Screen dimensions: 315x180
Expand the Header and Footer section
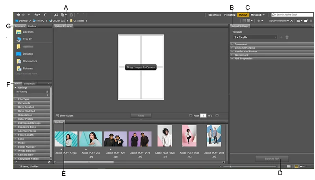pyautogui.click(x=272, y=52)
